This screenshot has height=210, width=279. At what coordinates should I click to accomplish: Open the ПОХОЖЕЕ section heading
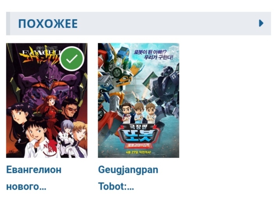[48, 24]
